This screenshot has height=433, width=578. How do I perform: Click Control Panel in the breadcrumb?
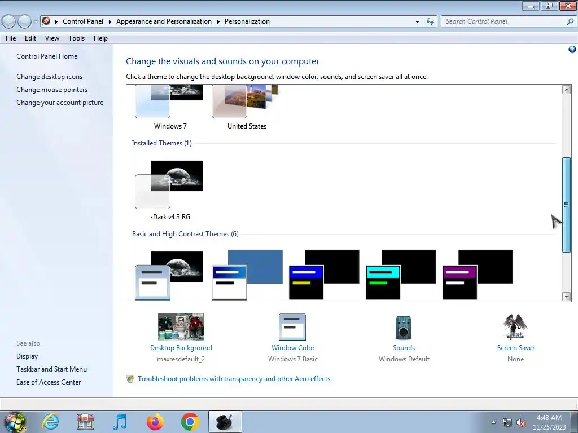click(83, 21)
